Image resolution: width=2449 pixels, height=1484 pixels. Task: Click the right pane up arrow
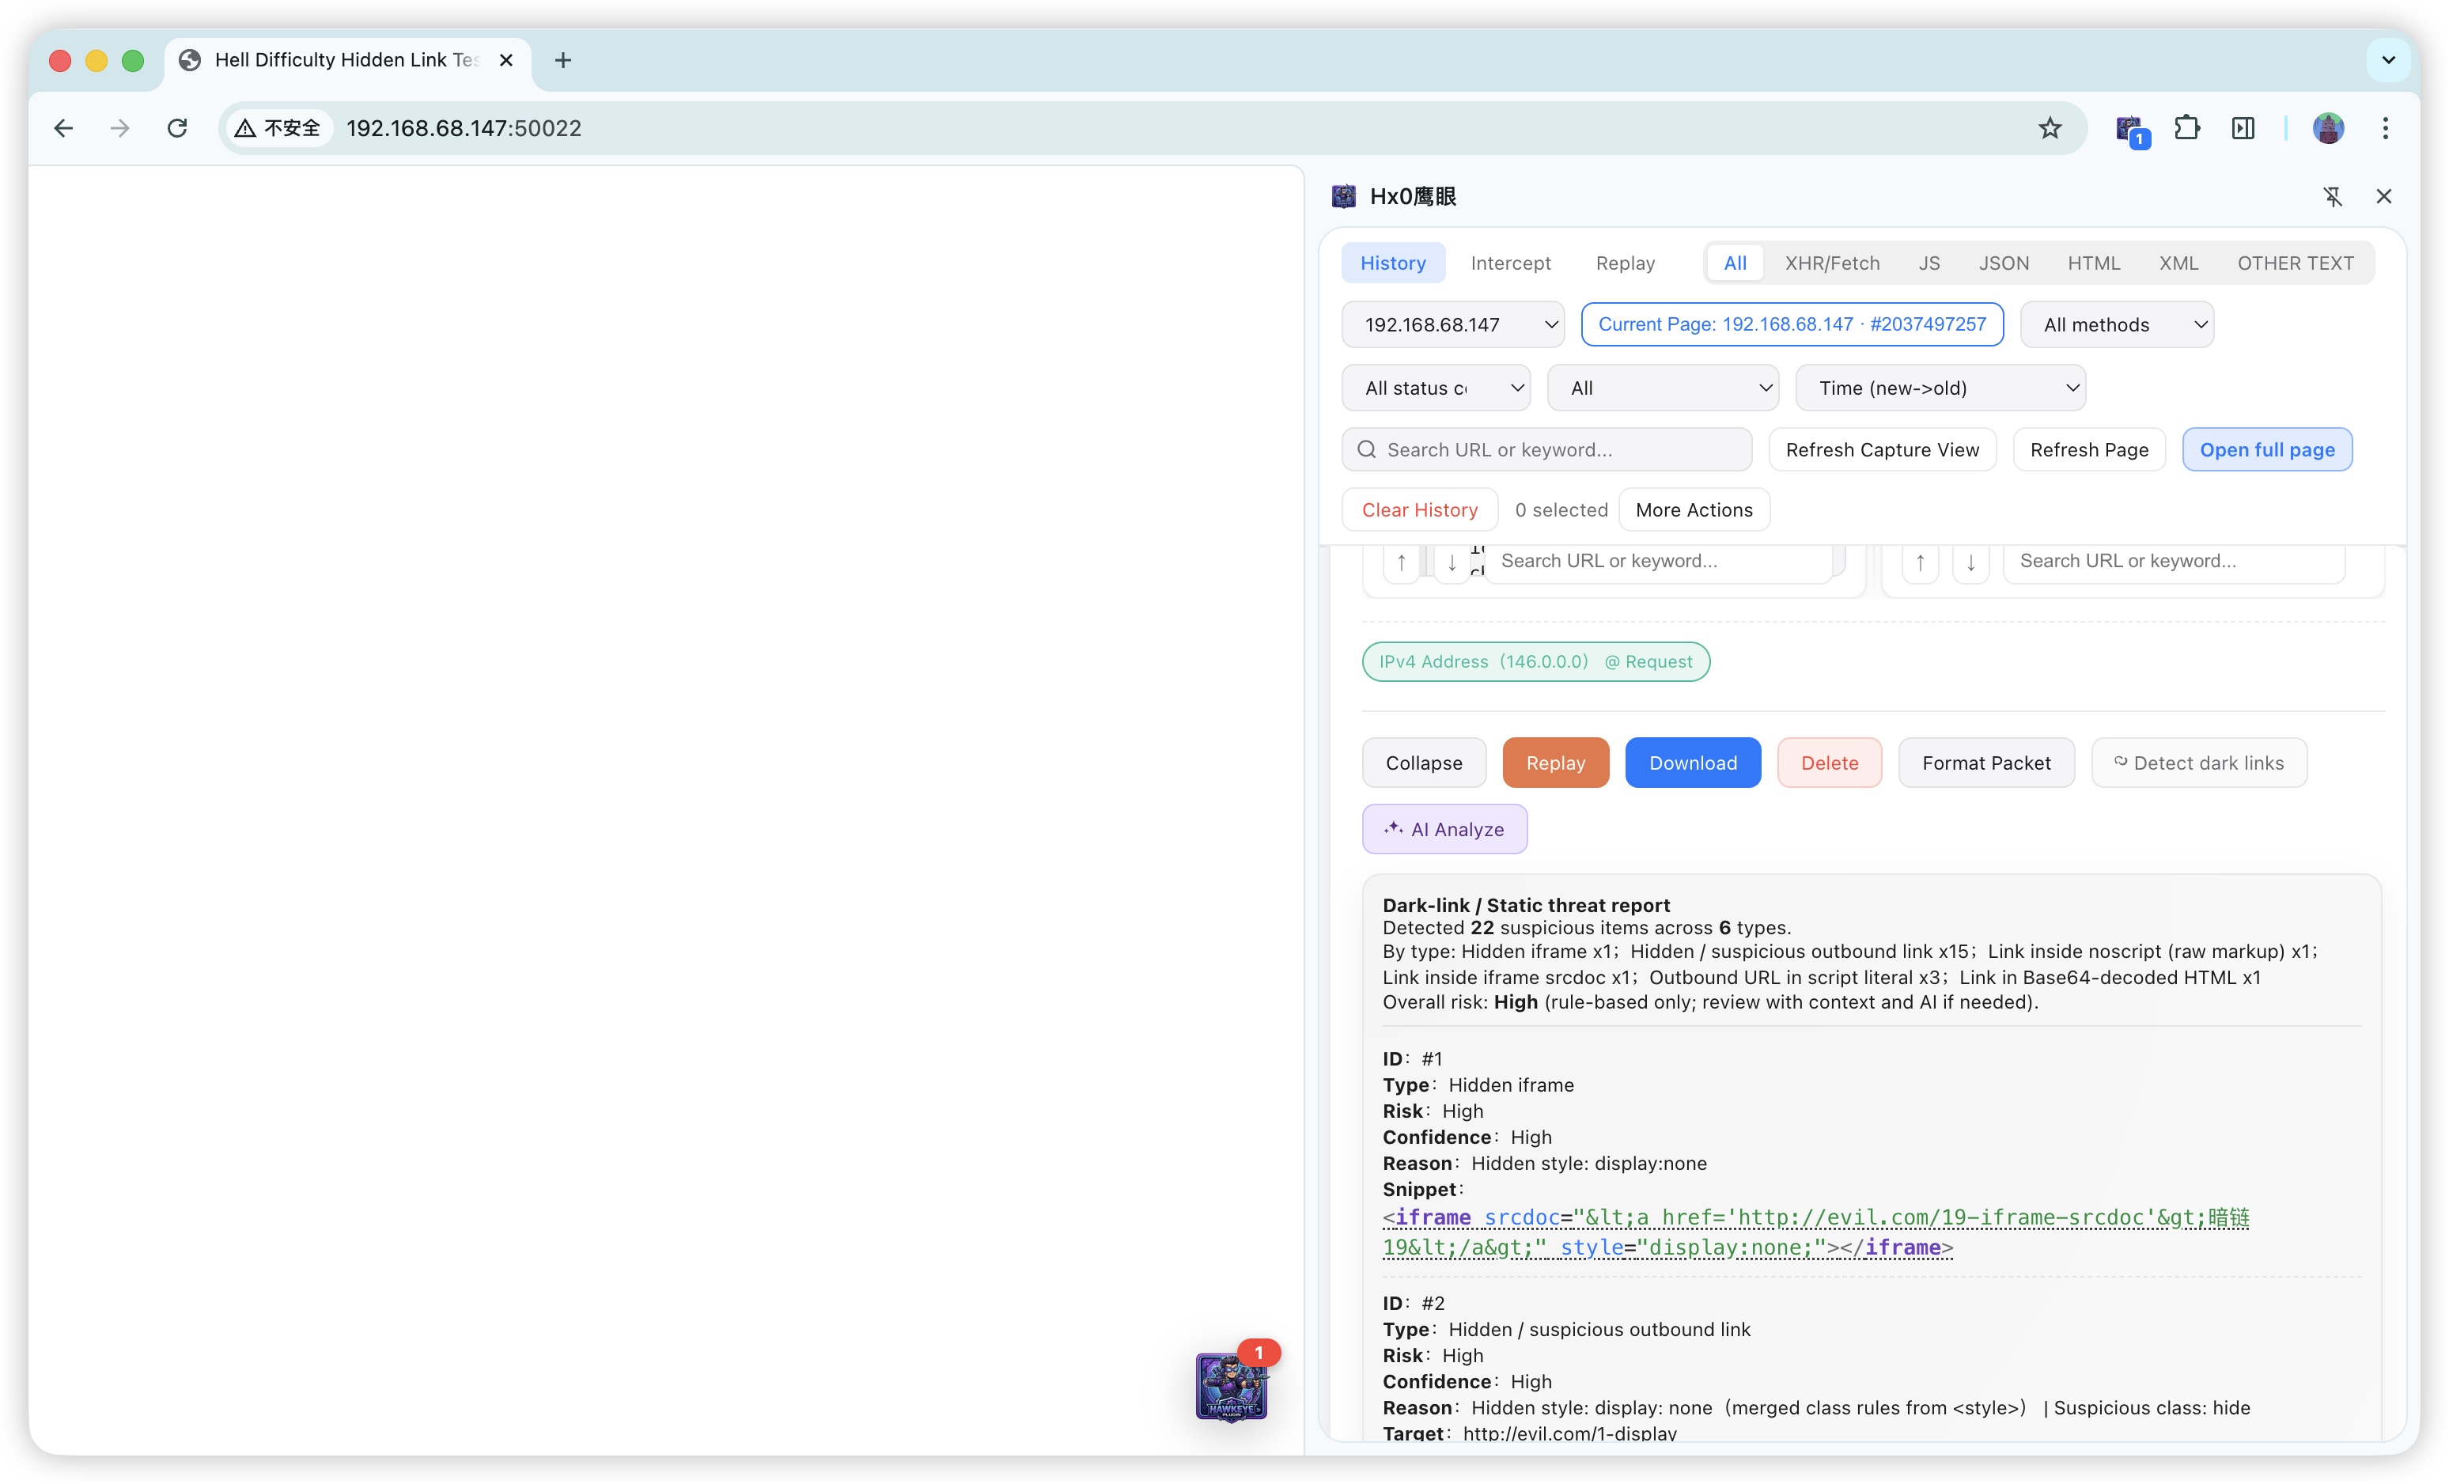click(x=1921, y=562)
